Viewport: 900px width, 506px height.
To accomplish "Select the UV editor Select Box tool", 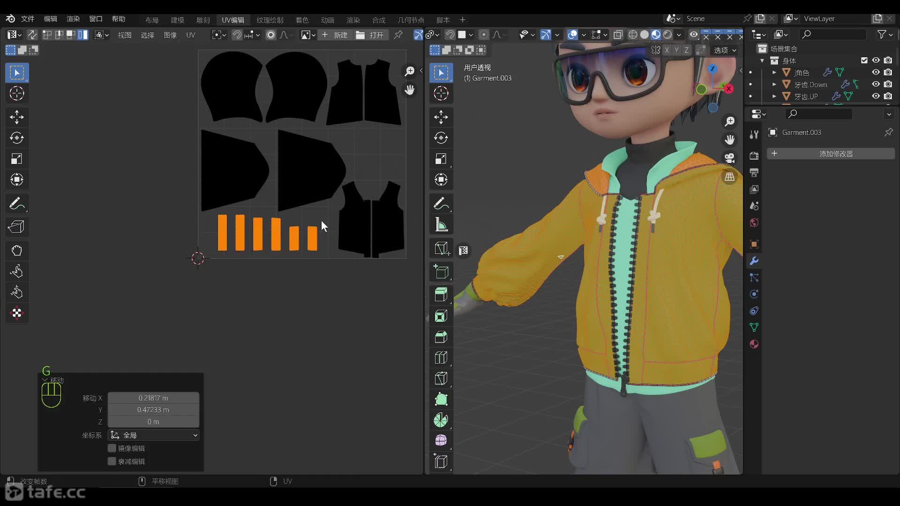I will pos(17,73).
